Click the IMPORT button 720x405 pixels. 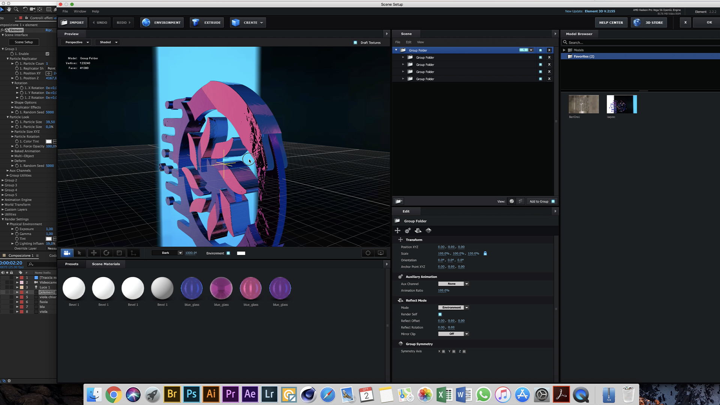tap(73, 22)
